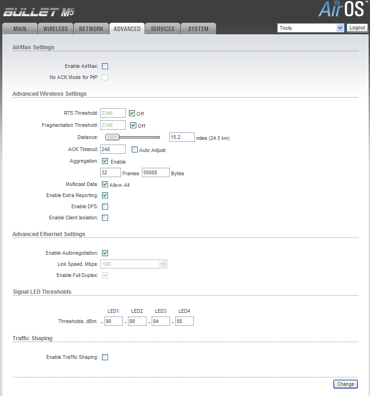Switch to the SYSTEM tab
Screen dimensions: 370x396
[x=198, y=29]
